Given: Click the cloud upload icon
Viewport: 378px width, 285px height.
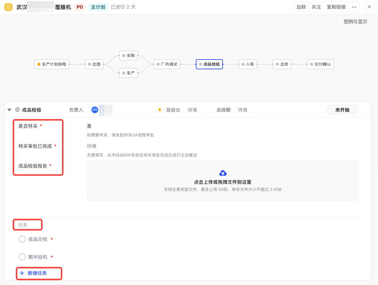Looking at the screenshot, I should (x=223, y=173).
